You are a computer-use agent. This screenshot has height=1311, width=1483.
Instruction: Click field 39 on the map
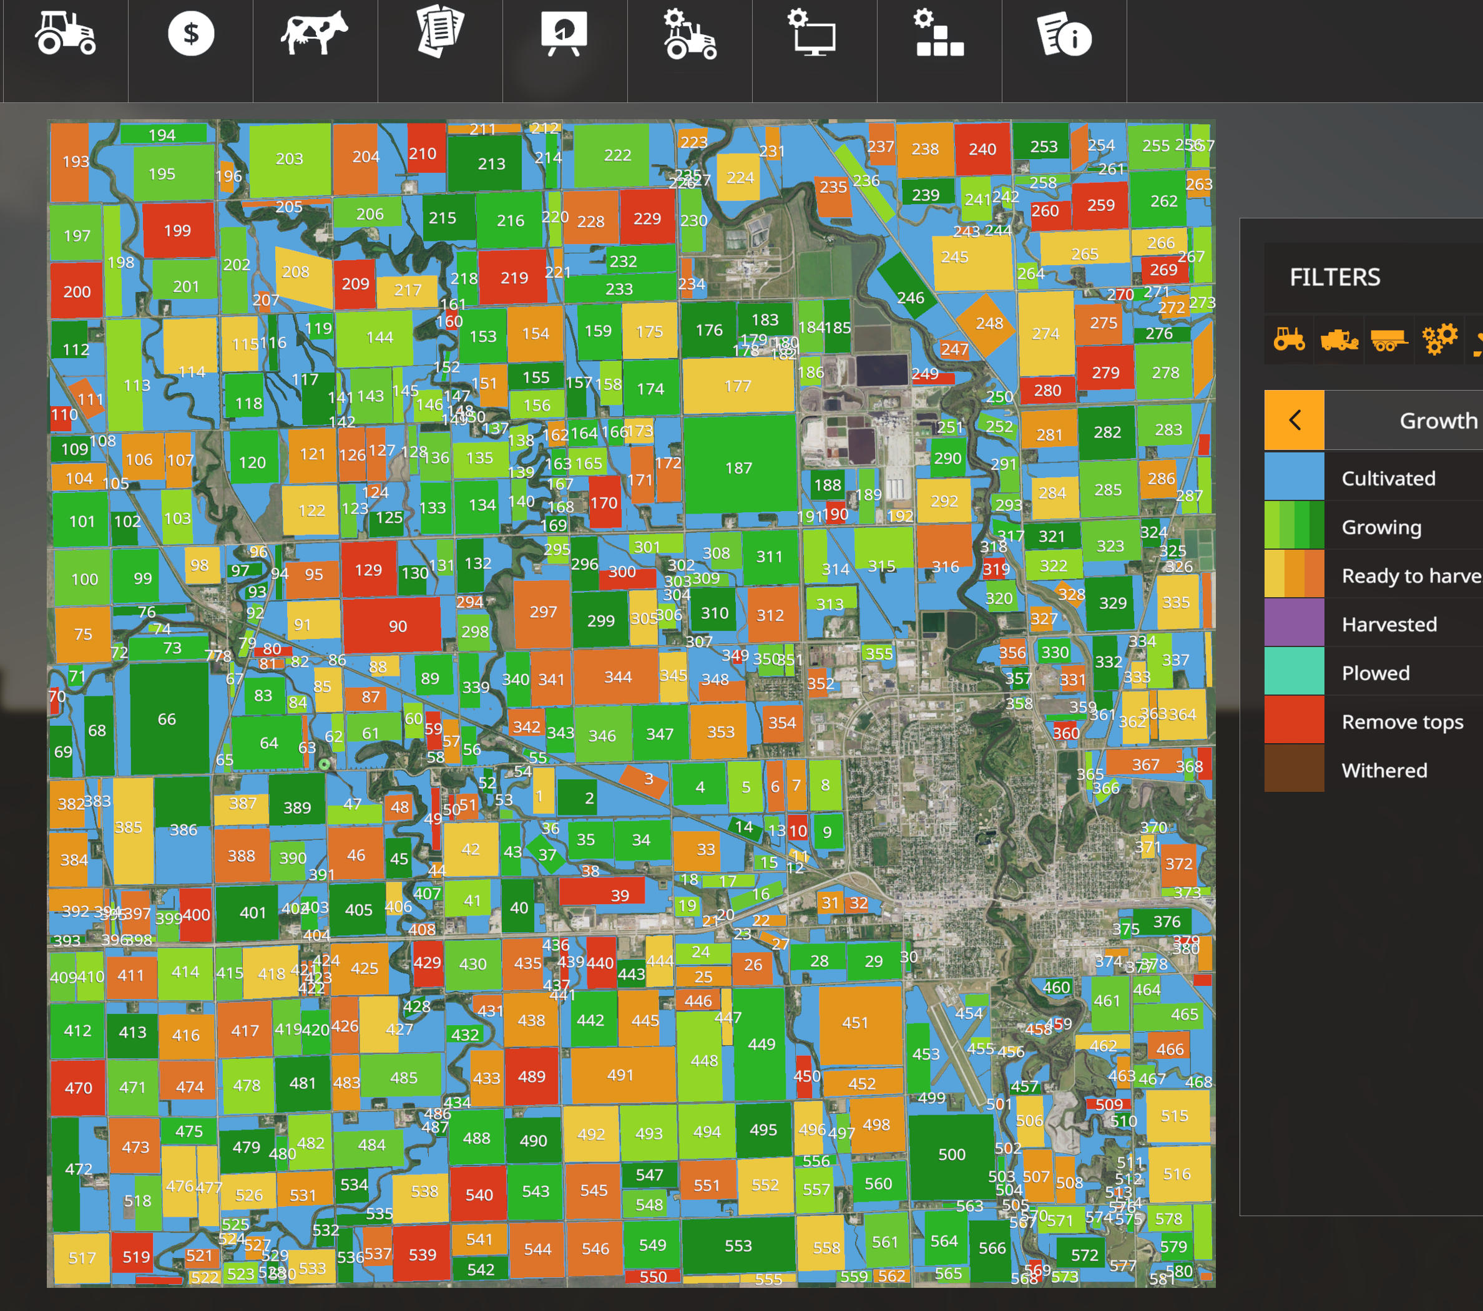click(603, 892)
